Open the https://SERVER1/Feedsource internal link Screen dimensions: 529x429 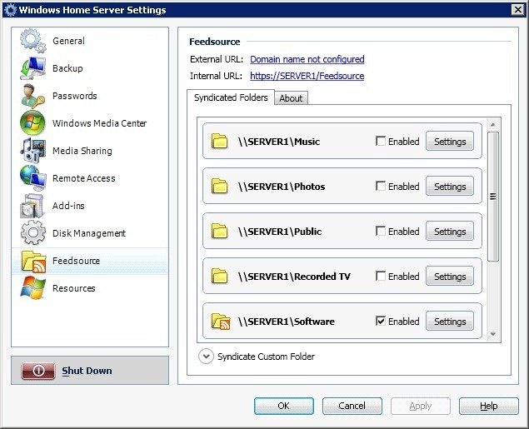(x=307, y=76)
